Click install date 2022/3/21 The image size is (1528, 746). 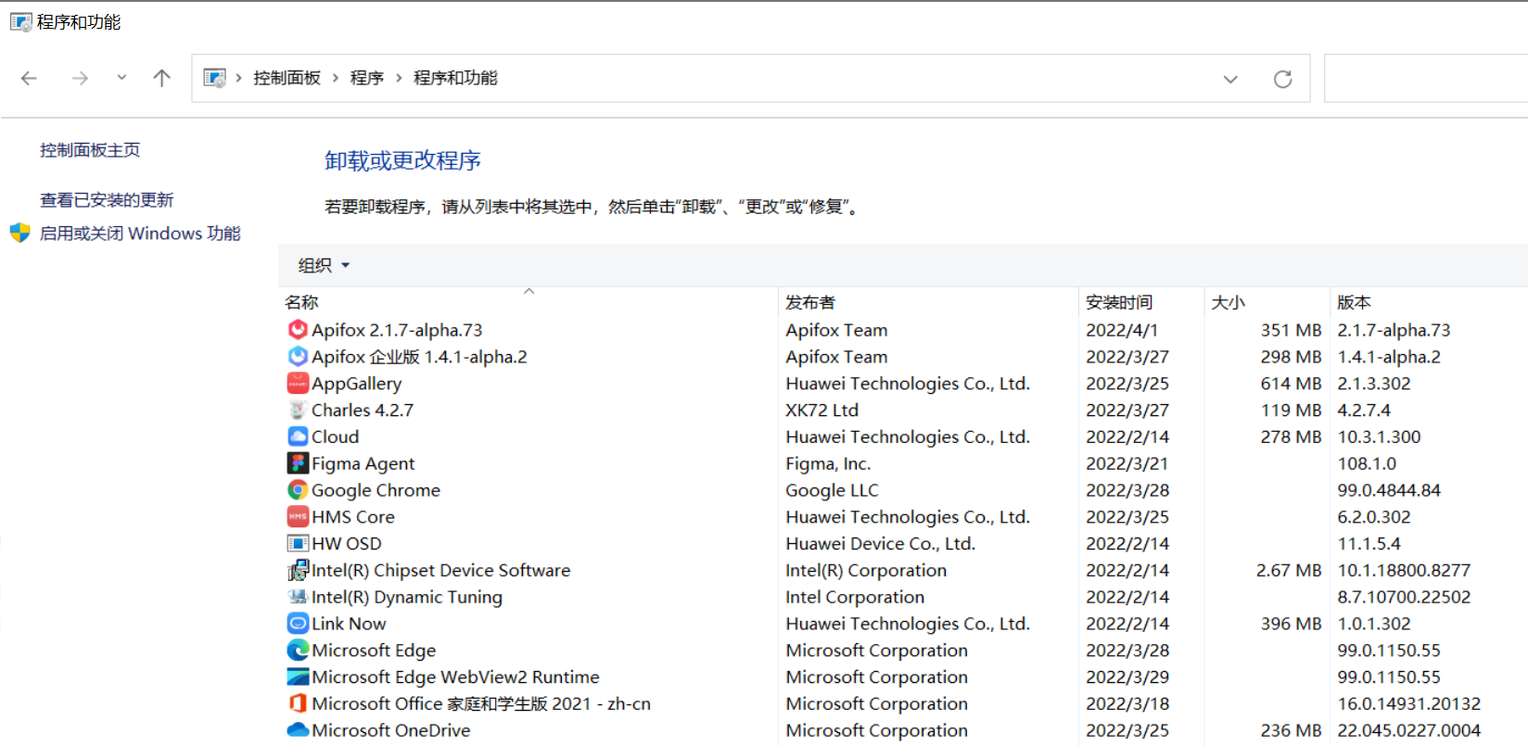tap(1127, 463)
